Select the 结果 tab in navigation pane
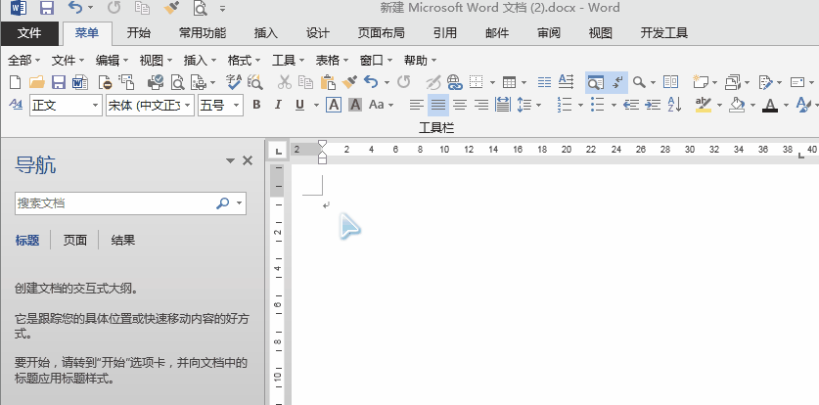This screenshot has height=405, width=819. pyautogui.click(x=123, y=240)
